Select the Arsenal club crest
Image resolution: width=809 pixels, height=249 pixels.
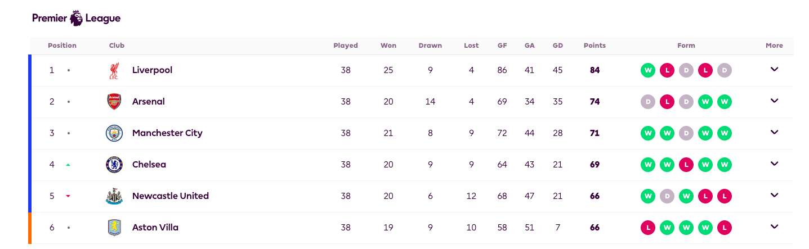tap(114, 102)
